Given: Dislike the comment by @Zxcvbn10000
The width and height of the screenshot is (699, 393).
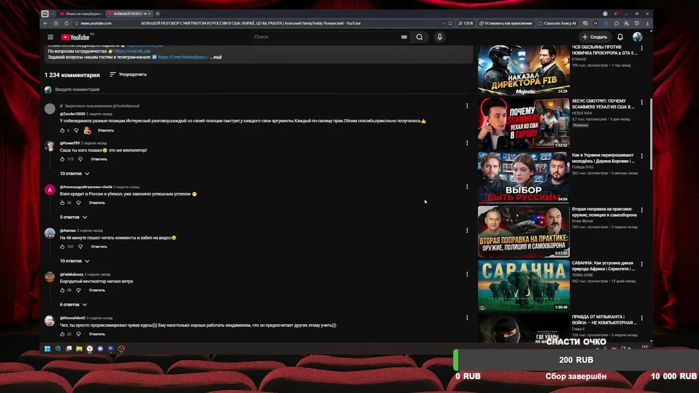Looking at the screenshot, I should point(76,130).
